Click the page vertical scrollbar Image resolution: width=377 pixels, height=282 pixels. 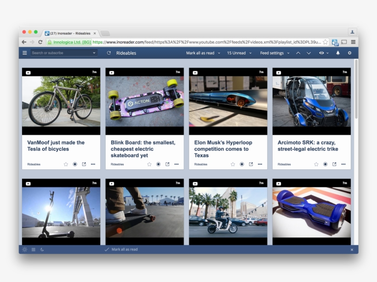coord(356,89)
